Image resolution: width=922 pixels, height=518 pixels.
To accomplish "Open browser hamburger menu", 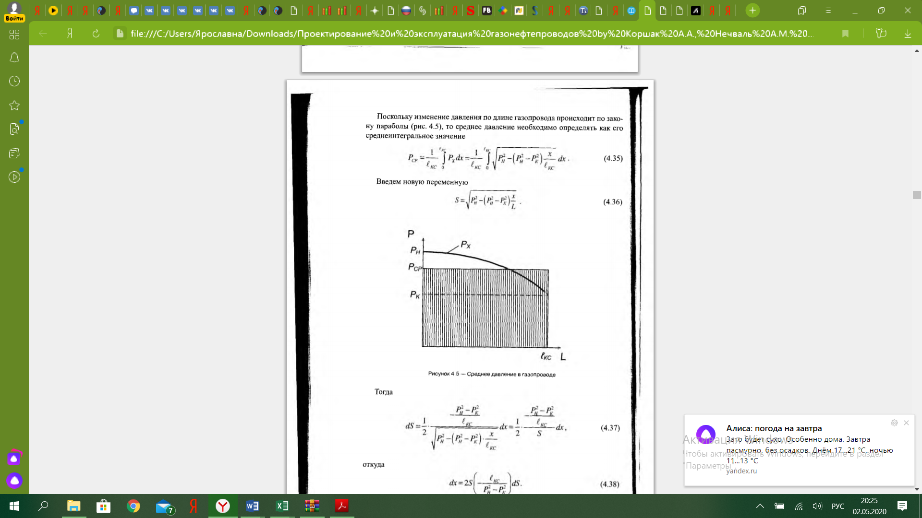I will point(828,11).
